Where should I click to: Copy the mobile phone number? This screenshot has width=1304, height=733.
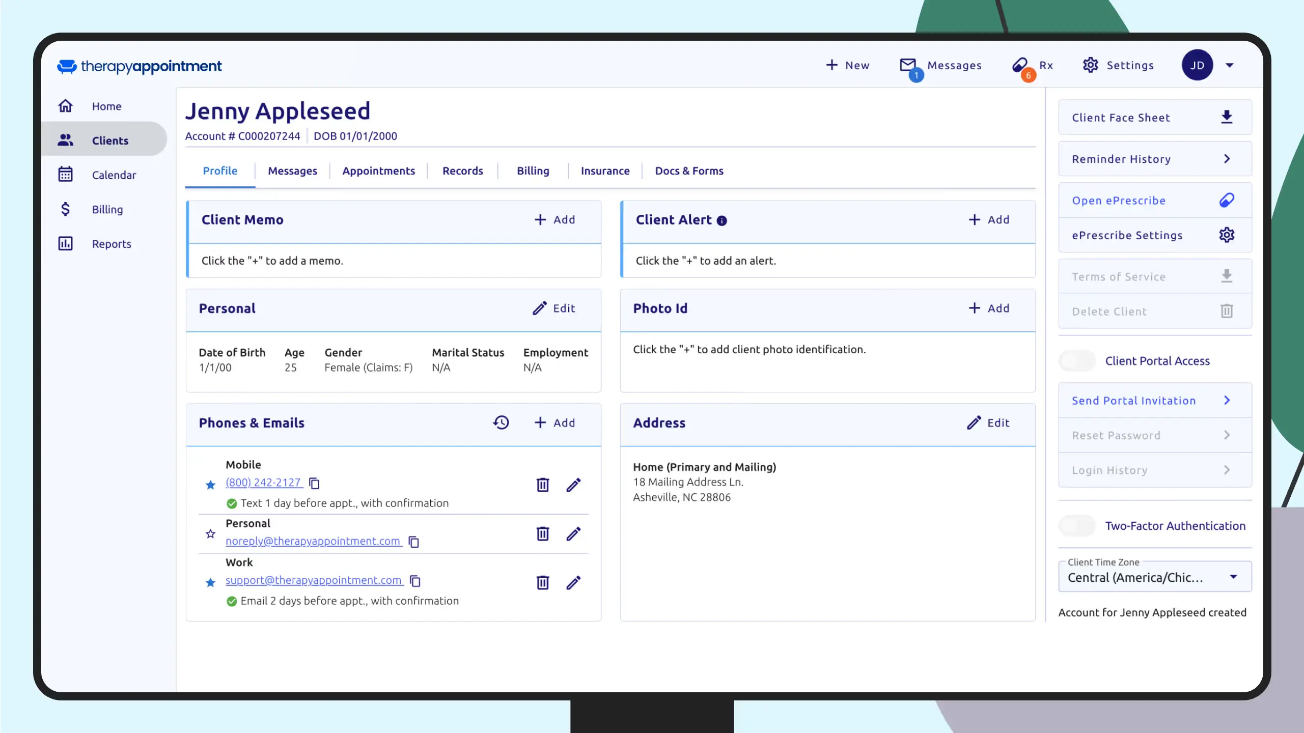(314, 483)
